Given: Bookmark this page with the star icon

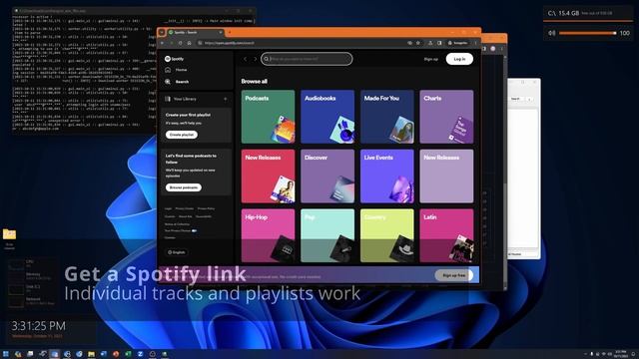Looking at the screenshot, I should click(x=417, y=43).
